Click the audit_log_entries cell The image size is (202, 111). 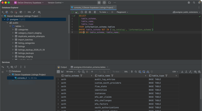pyautogui.click(x=121, y=79)
